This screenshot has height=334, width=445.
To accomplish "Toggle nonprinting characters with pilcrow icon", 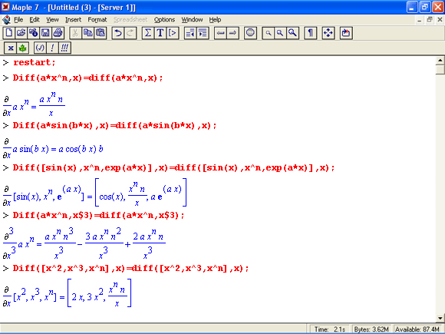I will pyautogui.click(x=310, y=33).
